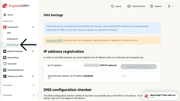The width and height of the screenshot is (180, 101).
Task: Click the IP address registration heading
Action: 64,52
